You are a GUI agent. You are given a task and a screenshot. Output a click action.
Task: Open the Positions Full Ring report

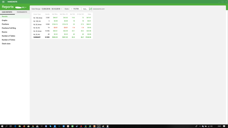point(15,28)
